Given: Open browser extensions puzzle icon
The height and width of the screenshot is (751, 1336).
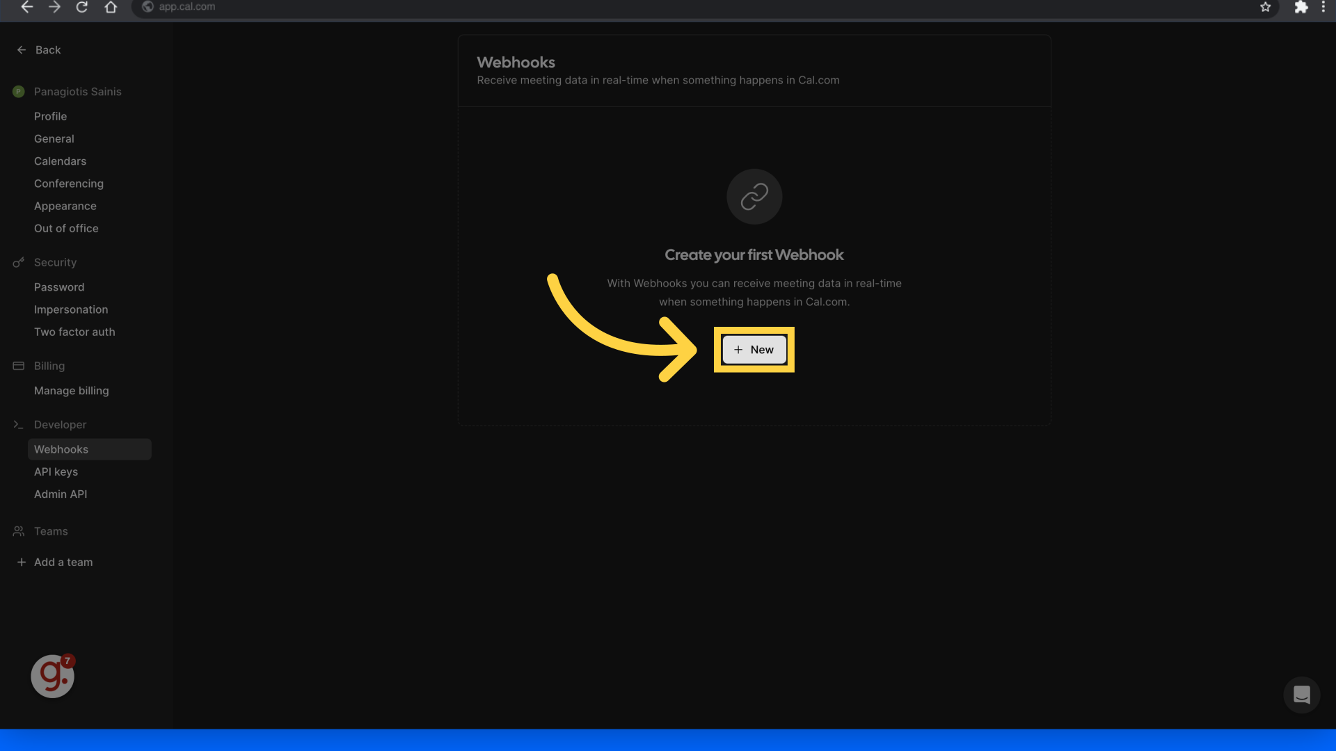Looking at the screenshot, I should [x=1301, y=7].
